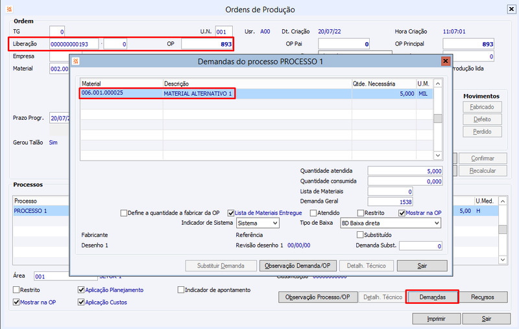Click the Observação Processo/OP button
The height and width of the screenshot is (329, 519).
click(x=318, y=297)
